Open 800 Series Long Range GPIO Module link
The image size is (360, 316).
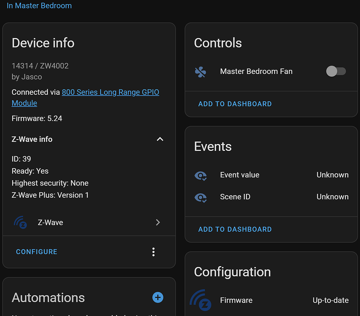pyautogui.click(x=110, y=92)
